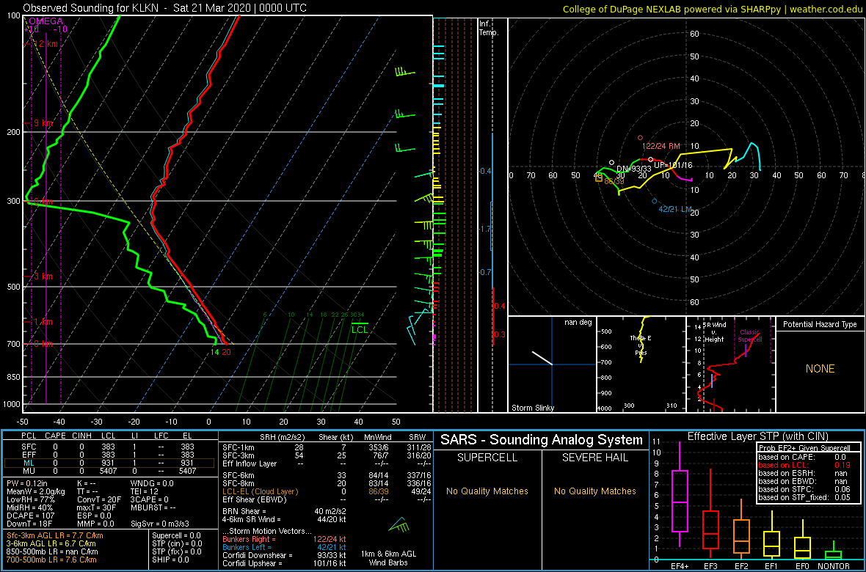
Task: Click the '122/24 RM' hodograph label
Action: pyautogui.click(x=661, y=147)
